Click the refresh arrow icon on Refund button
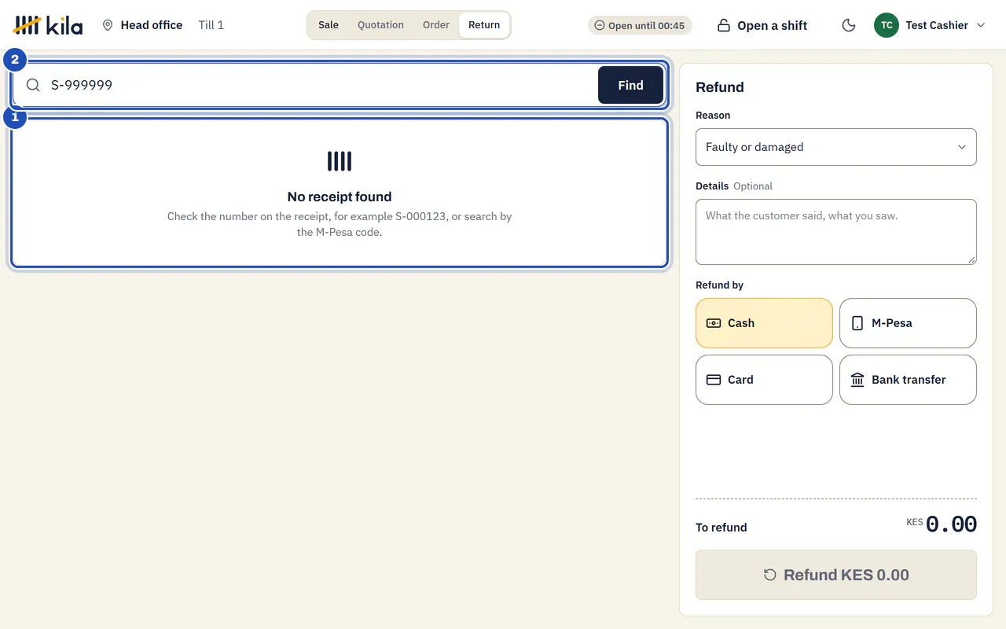This screenshot has width=1006, height=629. tap(770, 575)
